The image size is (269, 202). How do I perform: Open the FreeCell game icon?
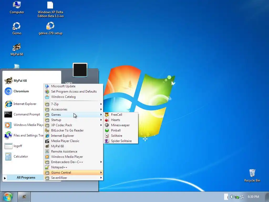pos(107,115)
